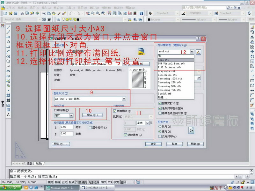
Task: Toggle 对象捕捉 object snap in status bar
Action: click(81, 182)
